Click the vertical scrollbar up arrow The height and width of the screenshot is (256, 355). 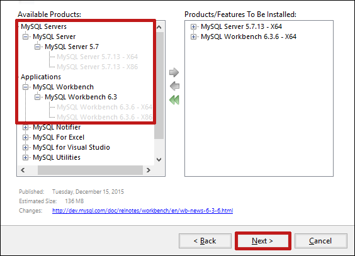tap(159, 28)
